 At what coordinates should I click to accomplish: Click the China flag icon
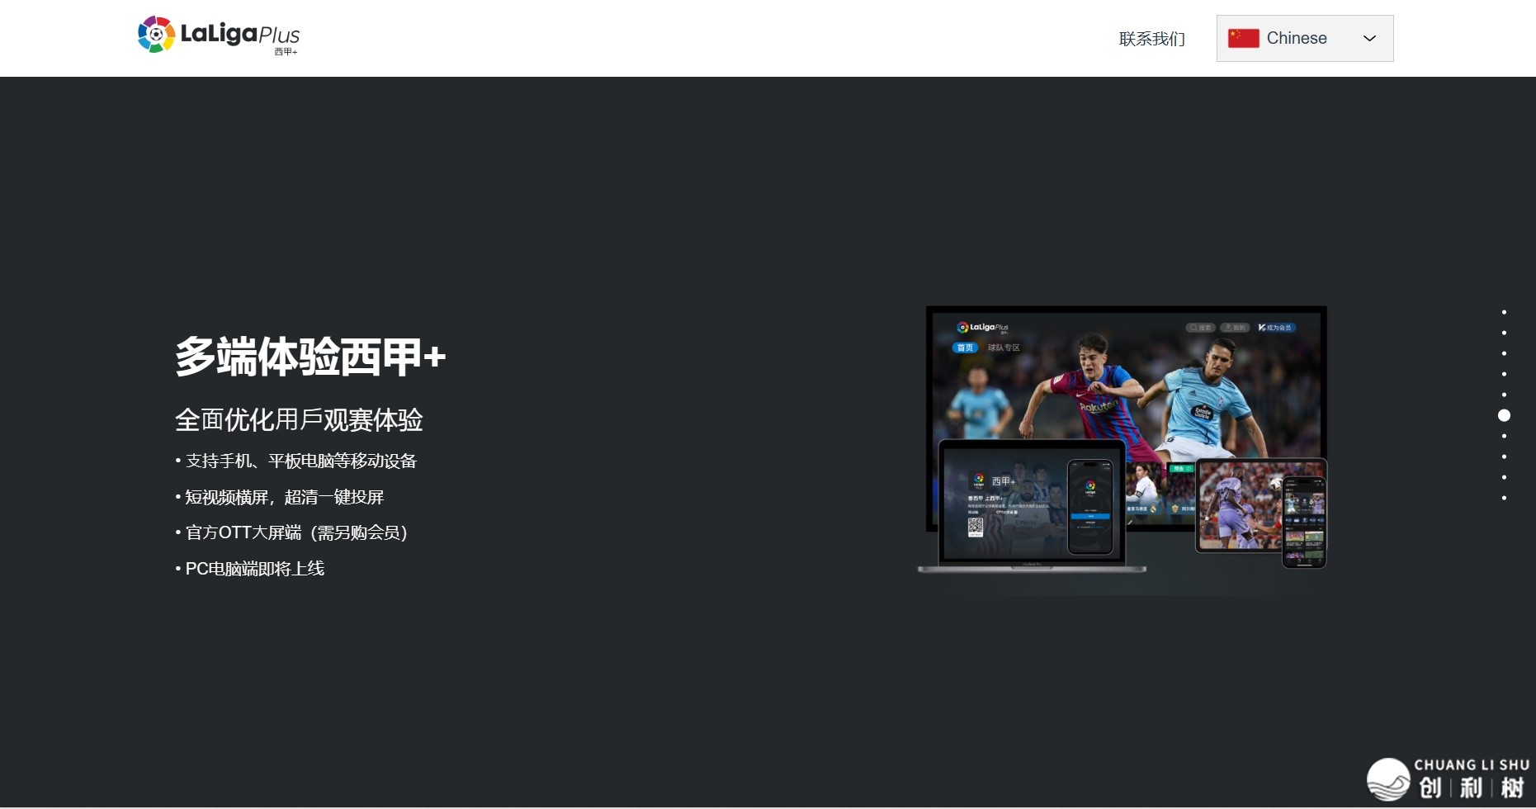tap(1243, 38)
